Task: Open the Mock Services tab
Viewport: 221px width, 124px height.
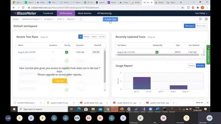Action: (85, 13)
